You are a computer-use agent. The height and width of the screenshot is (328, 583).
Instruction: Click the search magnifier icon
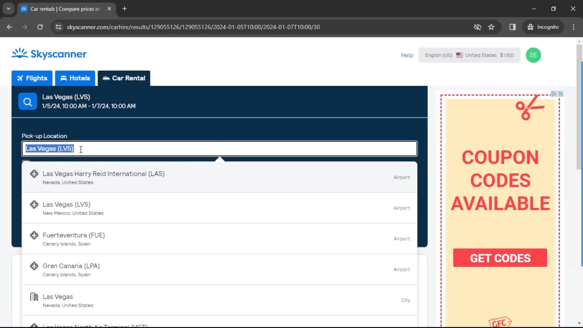coord(28,102)
